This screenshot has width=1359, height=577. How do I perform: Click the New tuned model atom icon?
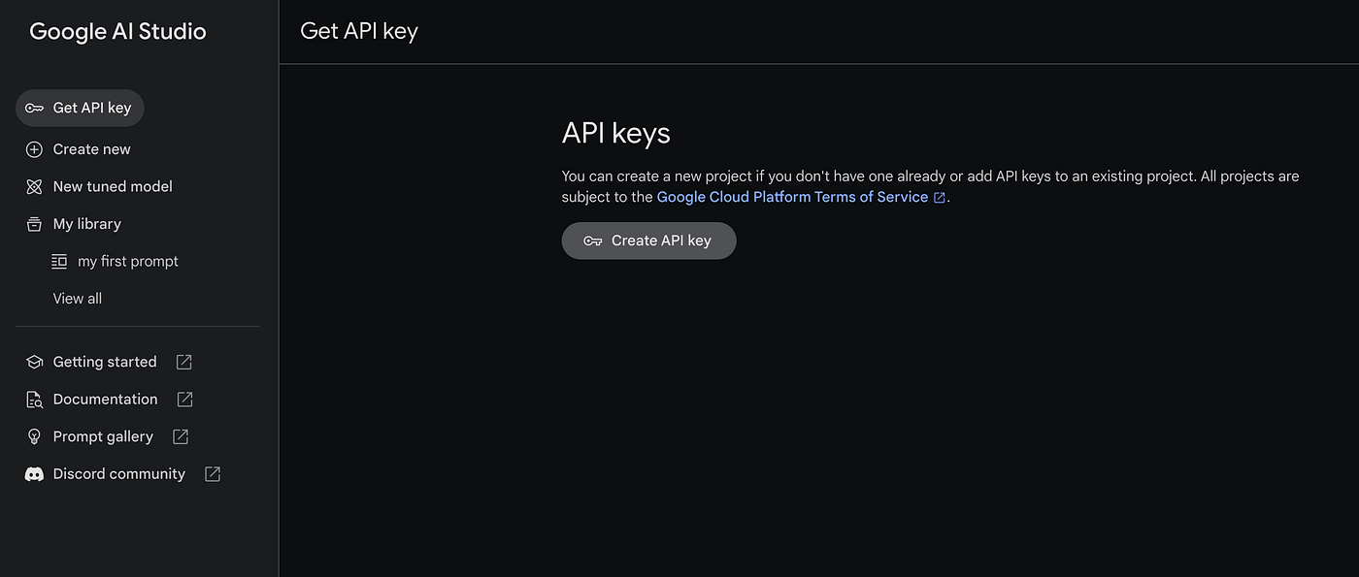(x=34, y=186)
